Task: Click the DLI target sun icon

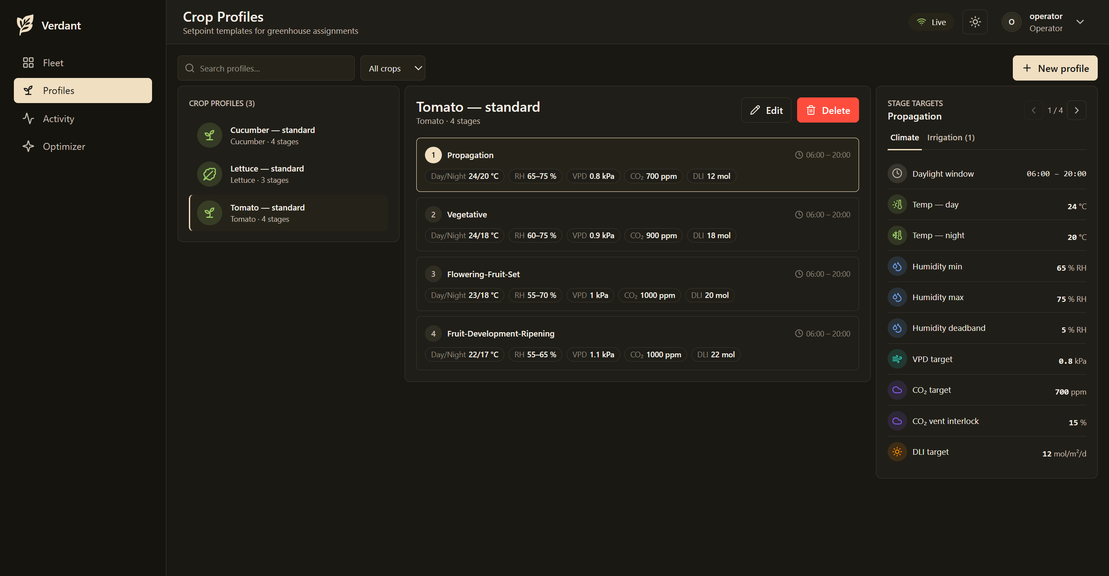Action: click(897, 452)
